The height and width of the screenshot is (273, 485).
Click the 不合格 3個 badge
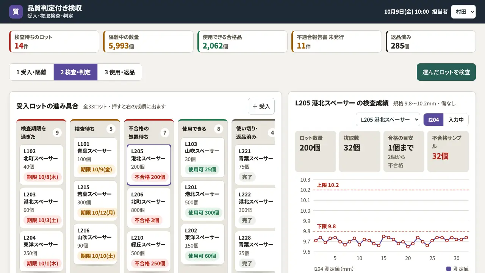(x=147, y=220)
